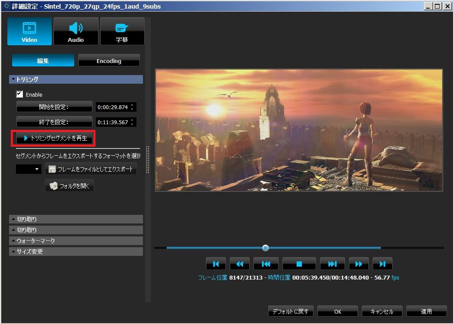
Task: Step to next frame
Action: (333, 264)
